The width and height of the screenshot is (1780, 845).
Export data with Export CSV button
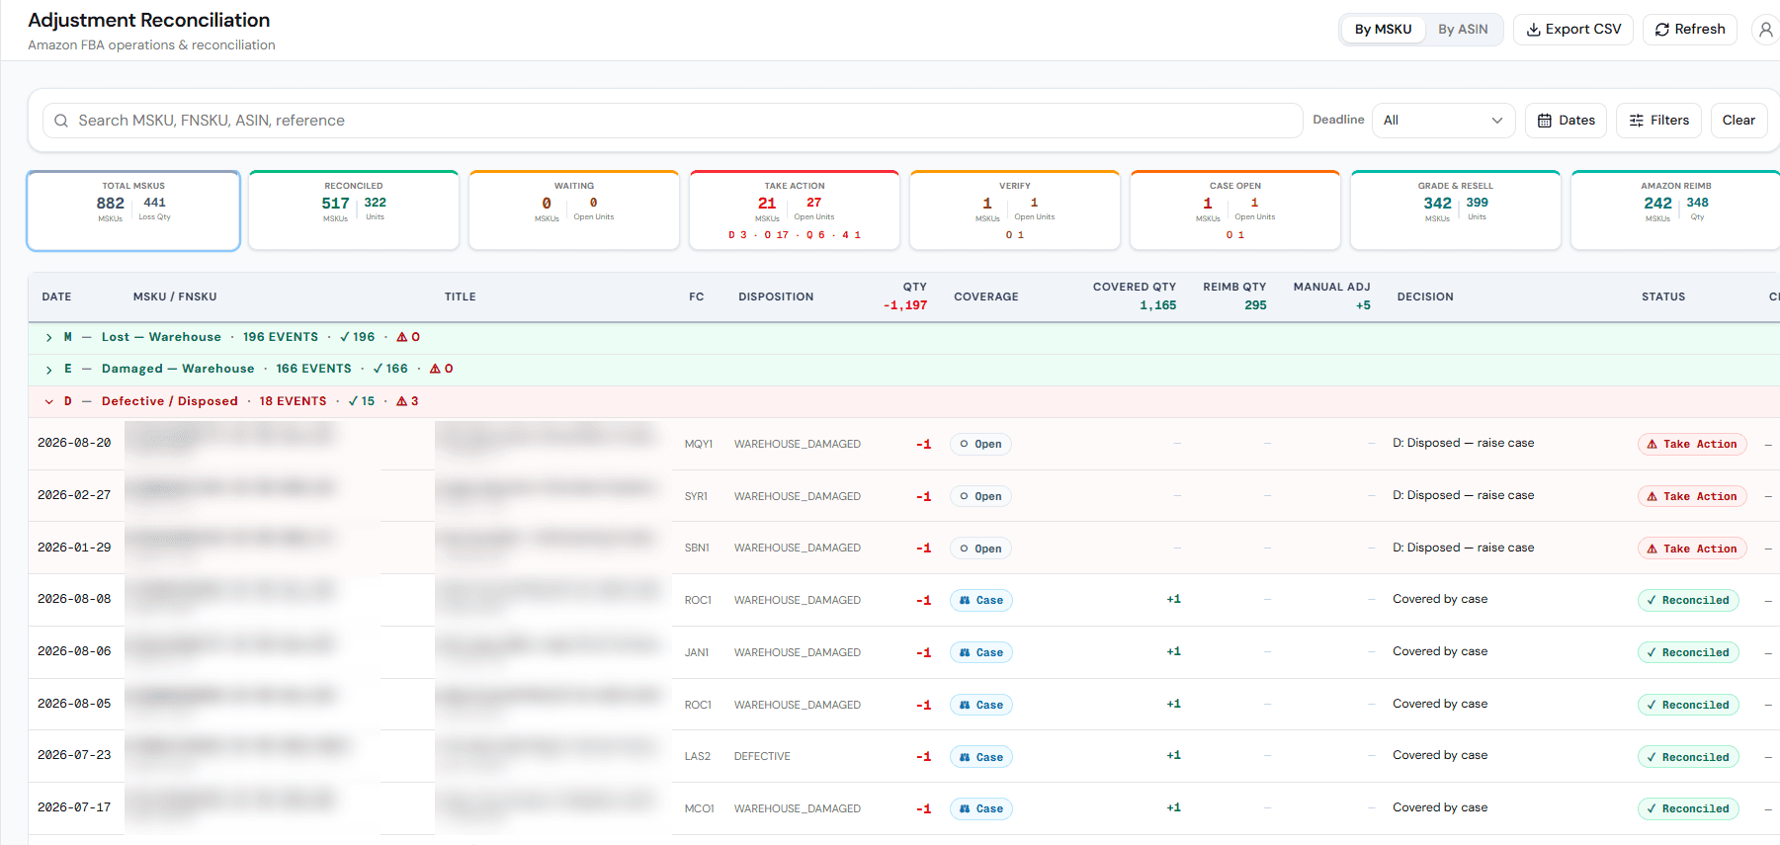click(1573, 30)
